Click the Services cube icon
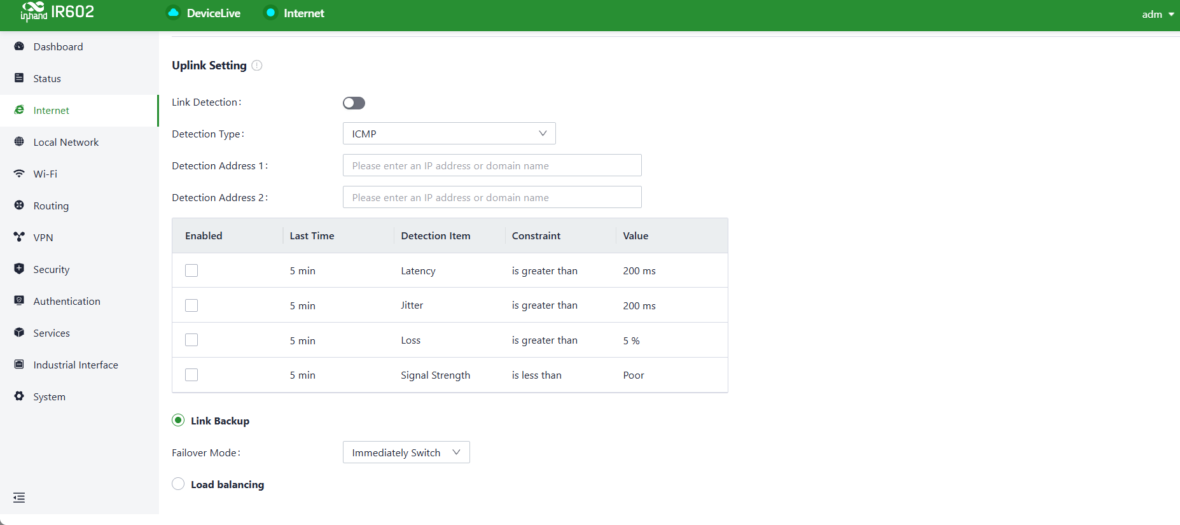Screen dimensions: 1180x525 19,332
